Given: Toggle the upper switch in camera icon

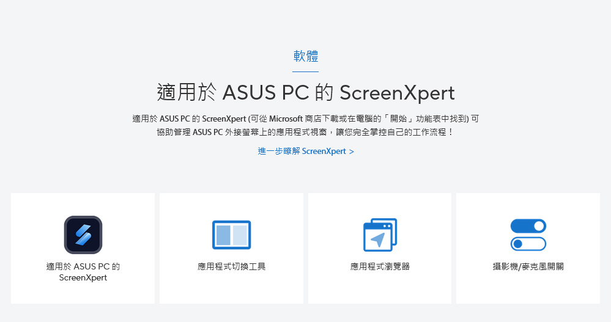Looking at the screenshot, I should pyautogui.click(x=528, y=226).
